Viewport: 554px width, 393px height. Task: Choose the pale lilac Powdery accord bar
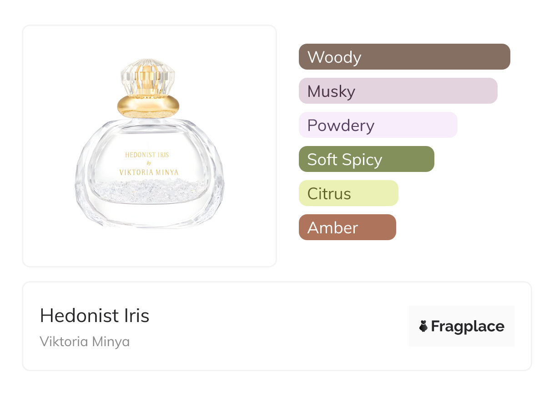tap(378, 125)
